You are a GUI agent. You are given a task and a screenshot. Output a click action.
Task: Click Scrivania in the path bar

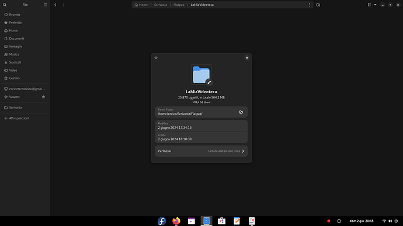161,5
